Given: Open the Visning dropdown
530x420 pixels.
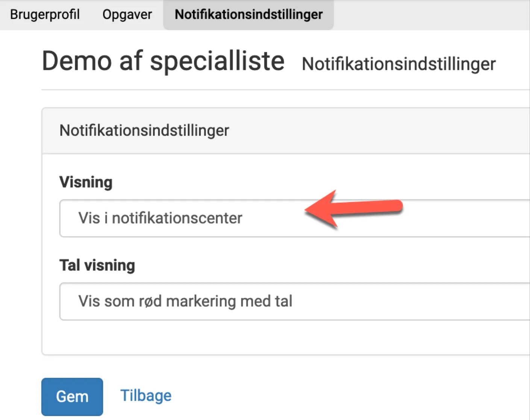Looking at the screenshot, I should click(x=293, y=218).
